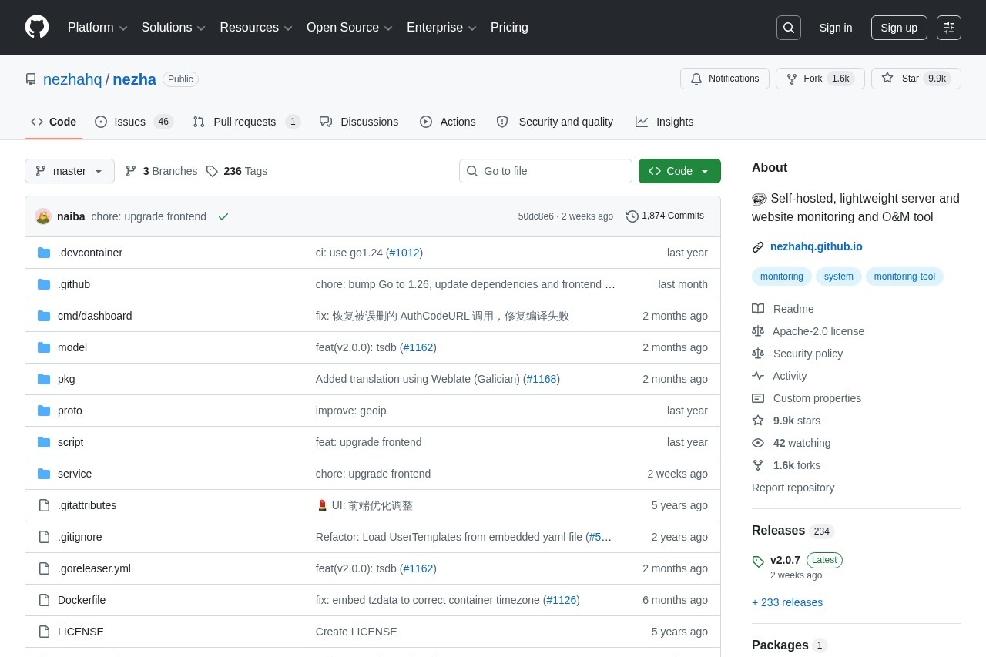
Task: Expand the green Code dropdown
Action: pyautogui.click(x=679, y=171)
